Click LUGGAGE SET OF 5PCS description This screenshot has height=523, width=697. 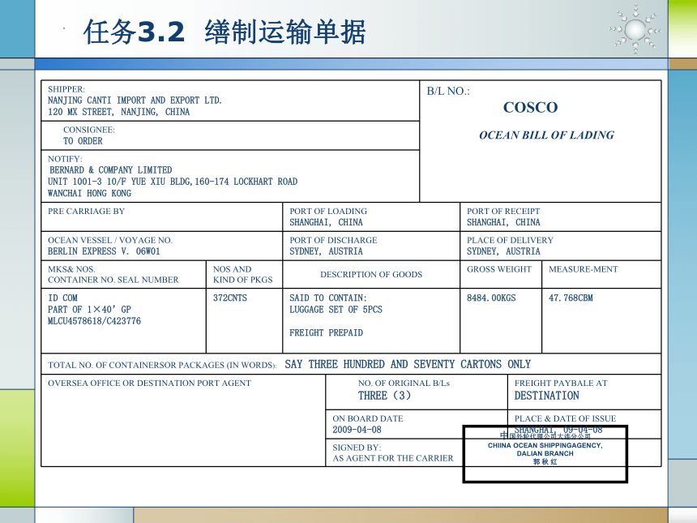point(336,310)
